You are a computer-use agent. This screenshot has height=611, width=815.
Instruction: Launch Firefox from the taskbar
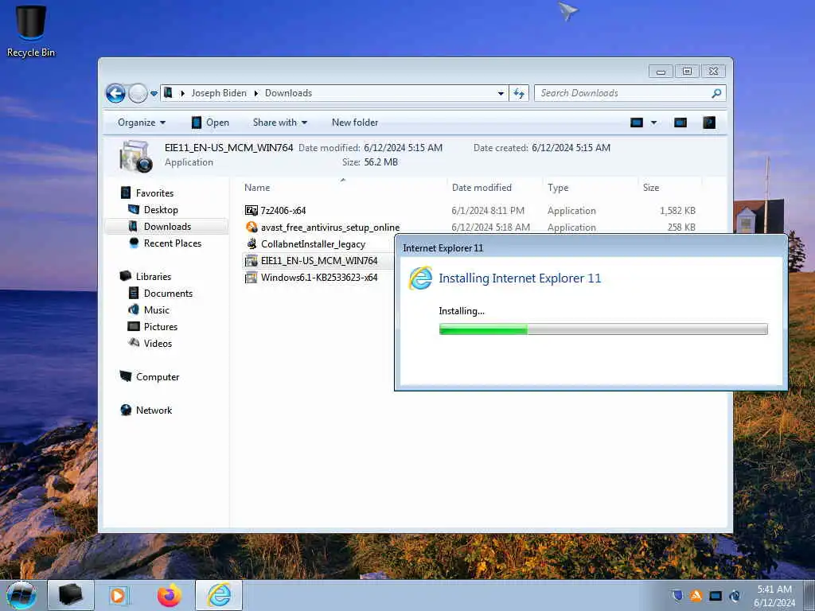(170, 595)
